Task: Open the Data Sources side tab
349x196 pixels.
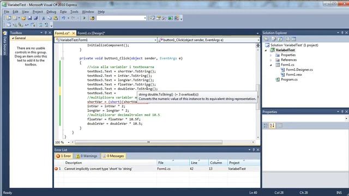Action: pos(5,44)
